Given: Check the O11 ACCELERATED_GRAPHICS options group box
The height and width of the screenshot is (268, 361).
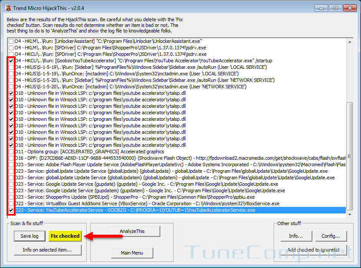Looking at the screenshot, I should (x=11, y=152).
